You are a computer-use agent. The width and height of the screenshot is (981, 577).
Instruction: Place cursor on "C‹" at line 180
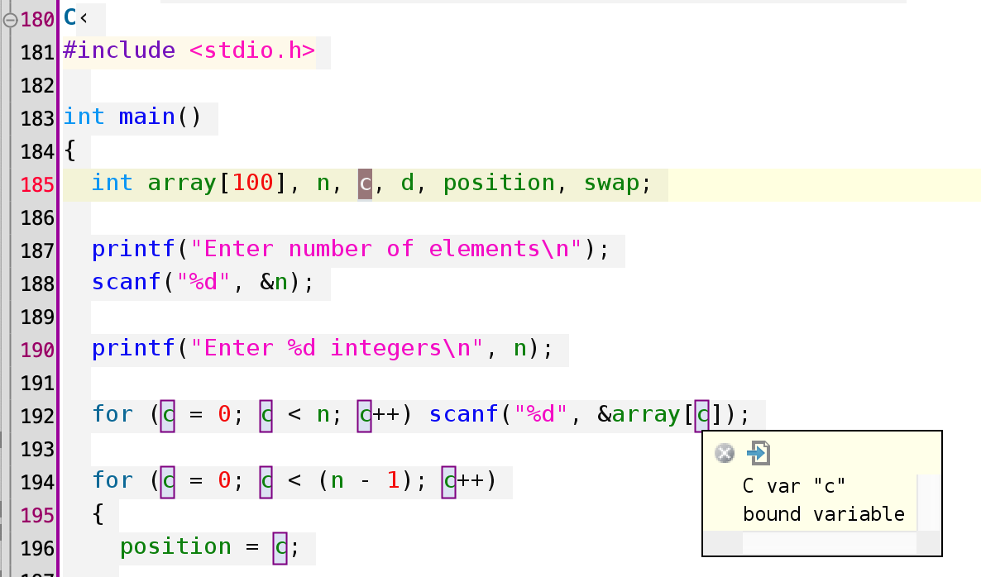point(76,17)
